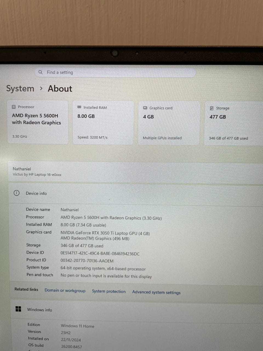Click the Graphics card icon

point(145,108)
